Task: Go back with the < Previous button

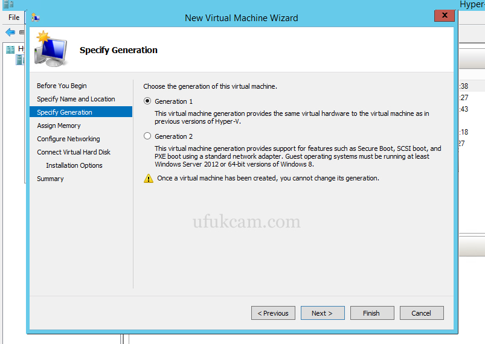Action: (273, 313)
